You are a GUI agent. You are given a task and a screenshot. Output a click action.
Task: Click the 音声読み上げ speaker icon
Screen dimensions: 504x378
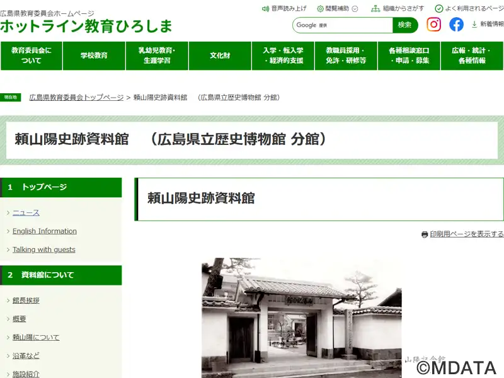[265, 9]
